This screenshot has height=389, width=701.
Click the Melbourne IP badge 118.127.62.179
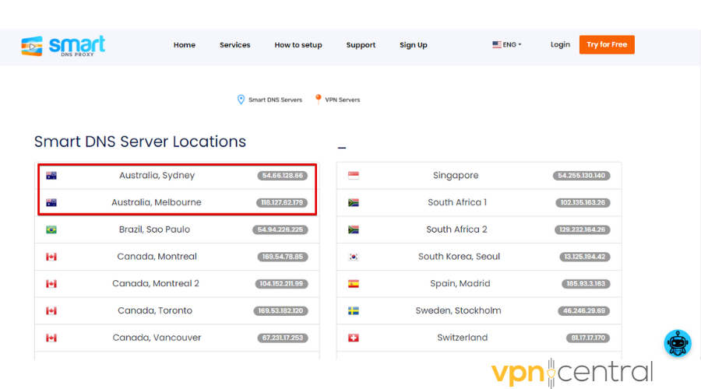coord(282,203)
